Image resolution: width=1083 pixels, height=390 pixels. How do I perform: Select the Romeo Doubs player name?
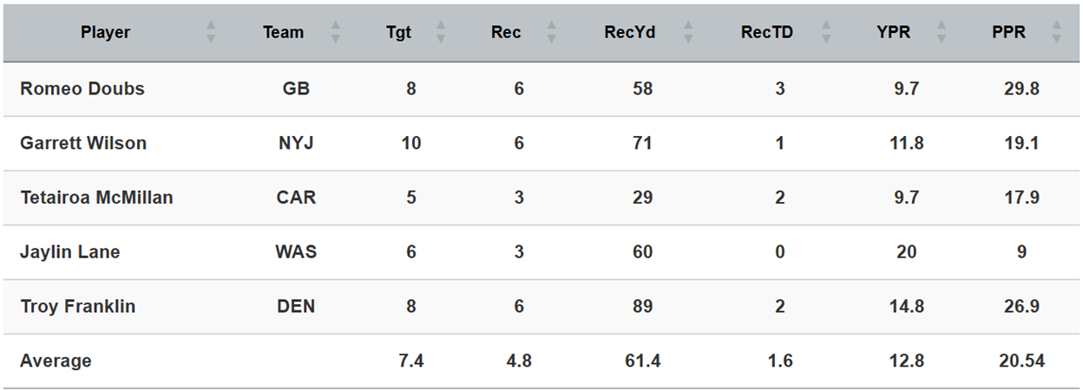(x=82, y=89)
